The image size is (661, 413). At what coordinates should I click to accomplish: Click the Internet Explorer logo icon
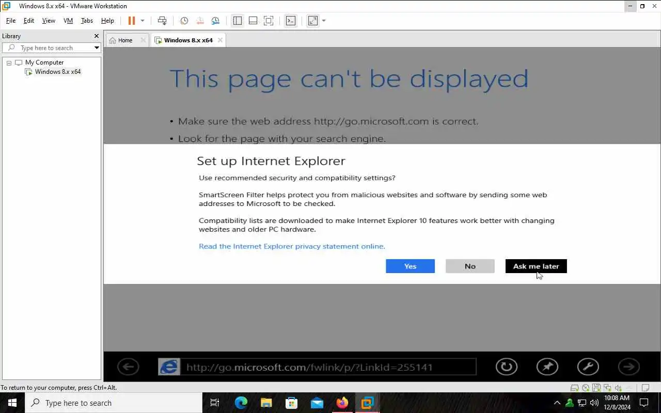point(169,367)
